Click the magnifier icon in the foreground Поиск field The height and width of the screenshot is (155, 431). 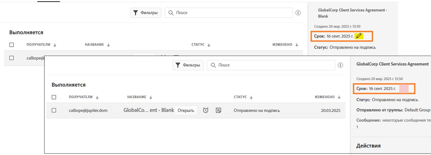point(213,65)
